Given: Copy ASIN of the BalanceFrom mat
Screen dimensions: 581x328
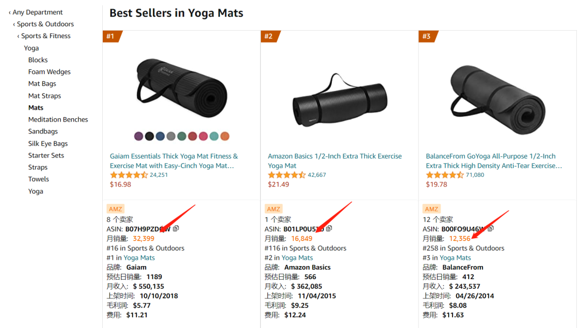Looking at the screenshot, I should [x=491, y=229].
